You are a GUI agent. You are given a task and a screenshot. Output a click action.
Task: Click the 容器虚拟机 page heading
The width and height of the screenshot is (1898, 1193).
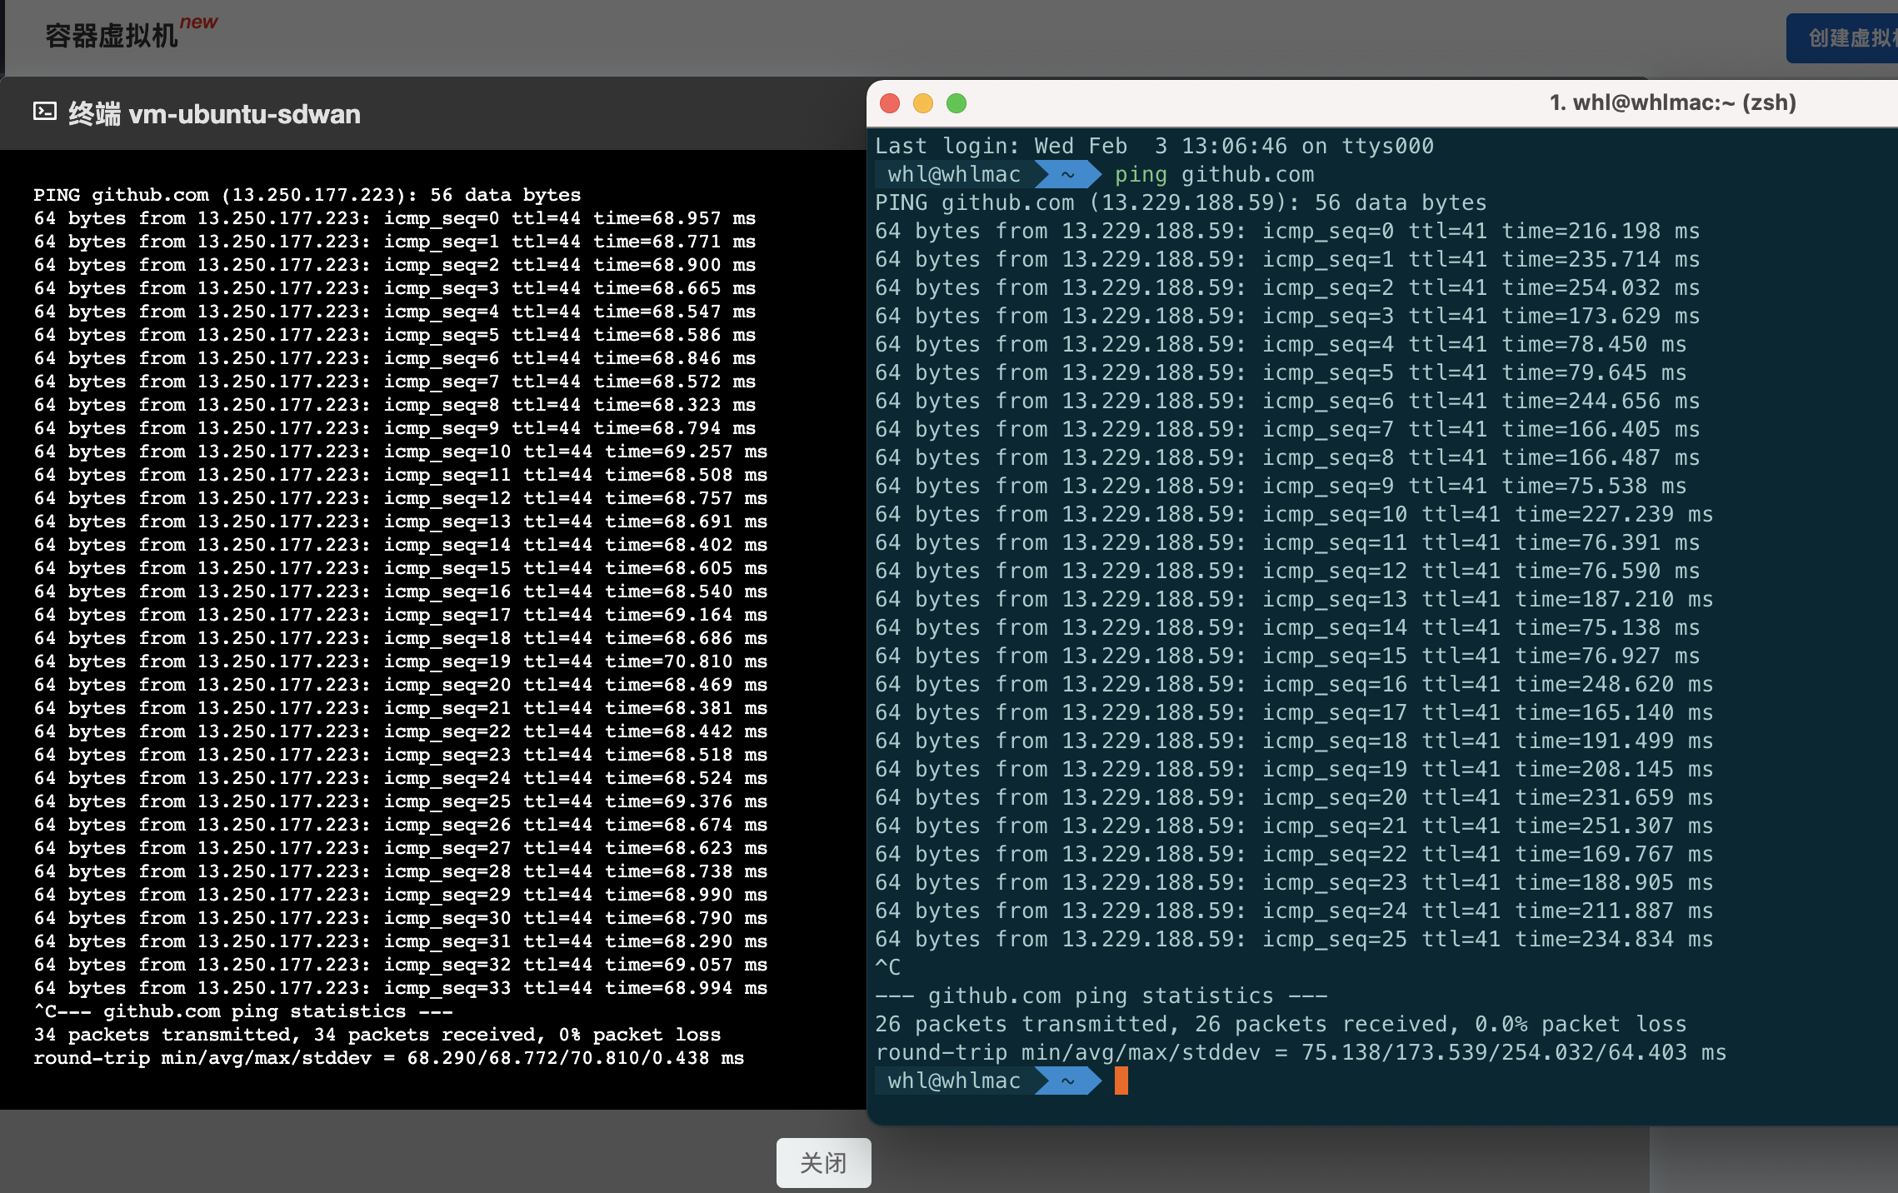coord(111,36)
